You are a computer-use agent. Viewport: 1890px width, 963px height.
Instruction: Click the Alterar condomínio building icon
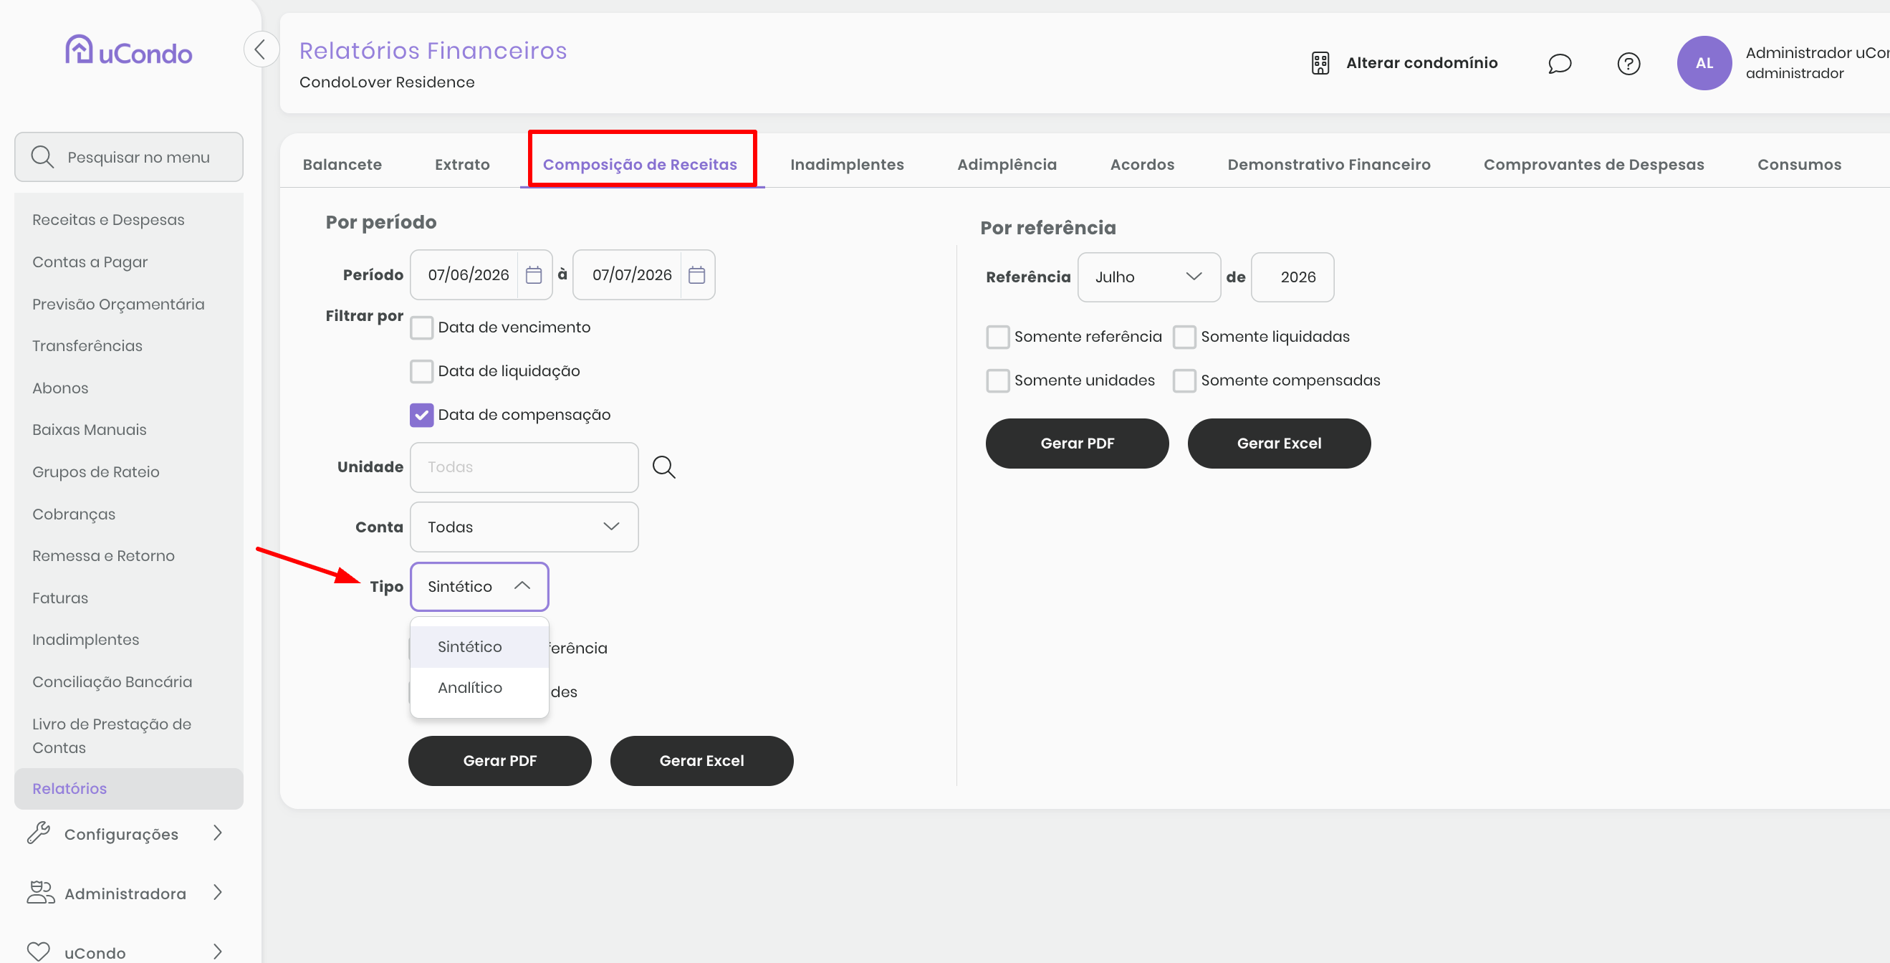[1320, 63]
